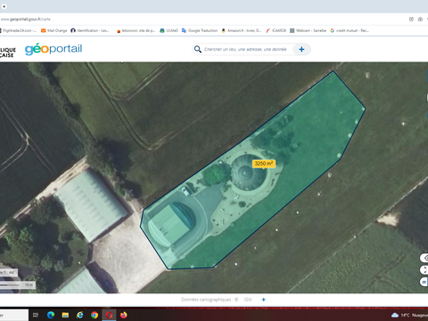
Task: Open the Identification bookmark
Action: [x=90, y=30]
